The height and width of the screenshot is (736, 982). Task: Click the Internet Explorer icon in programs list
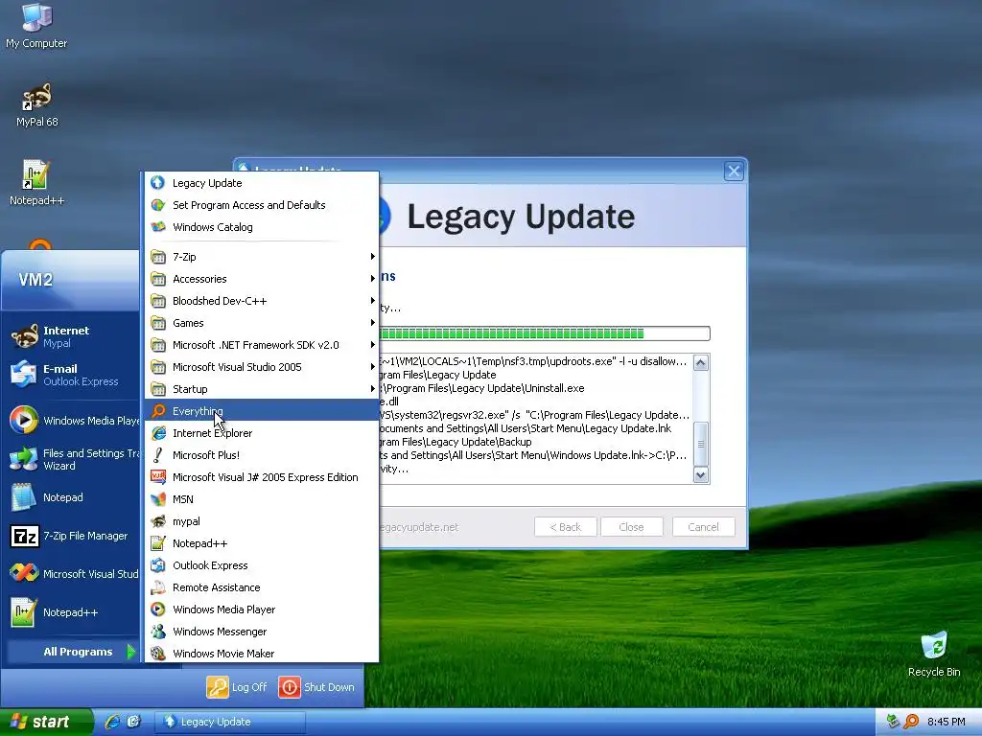[x=158, y=433]
